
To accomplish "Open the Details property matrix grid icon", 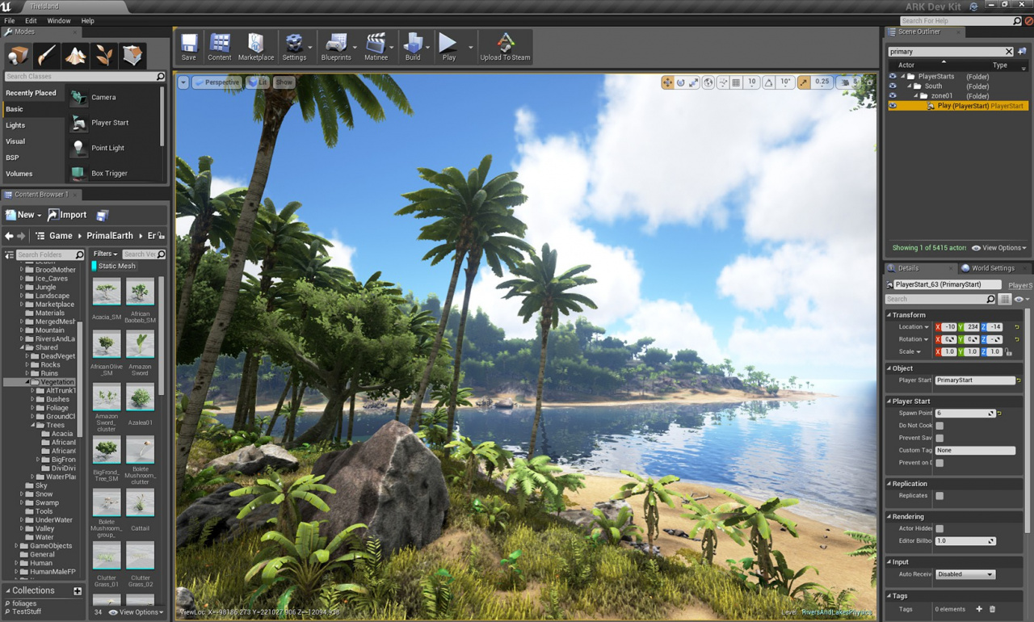I will pyautogui.click(x=1005, y=299).
